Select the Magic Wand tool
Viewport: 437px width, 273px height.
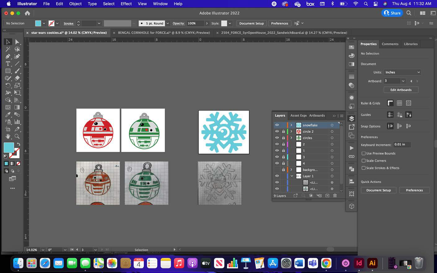click(8, 49)
